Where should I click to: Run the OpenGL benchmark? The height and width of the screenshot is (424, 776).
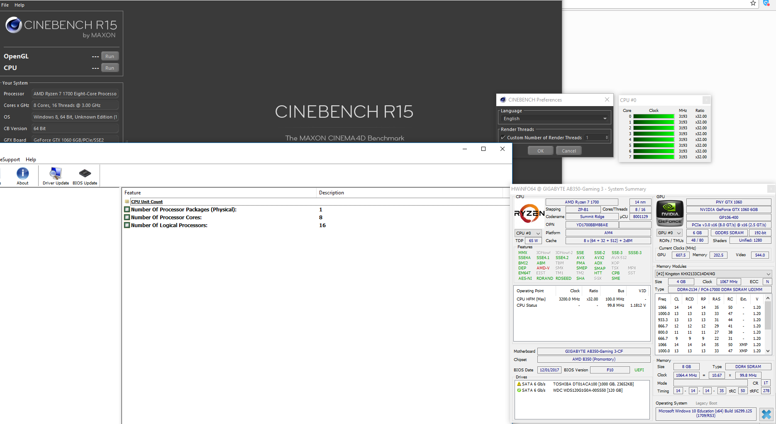pos(110,56)
